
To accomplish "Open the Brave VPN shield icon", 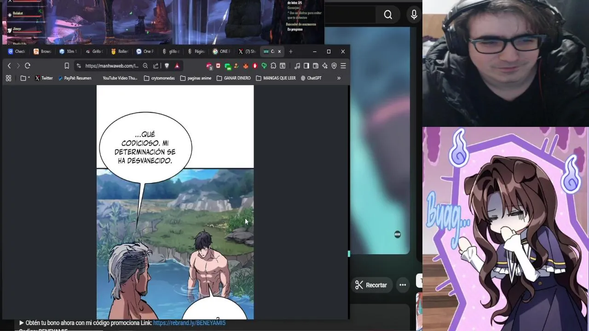I will pyautogui.click(x=334, y=66).
